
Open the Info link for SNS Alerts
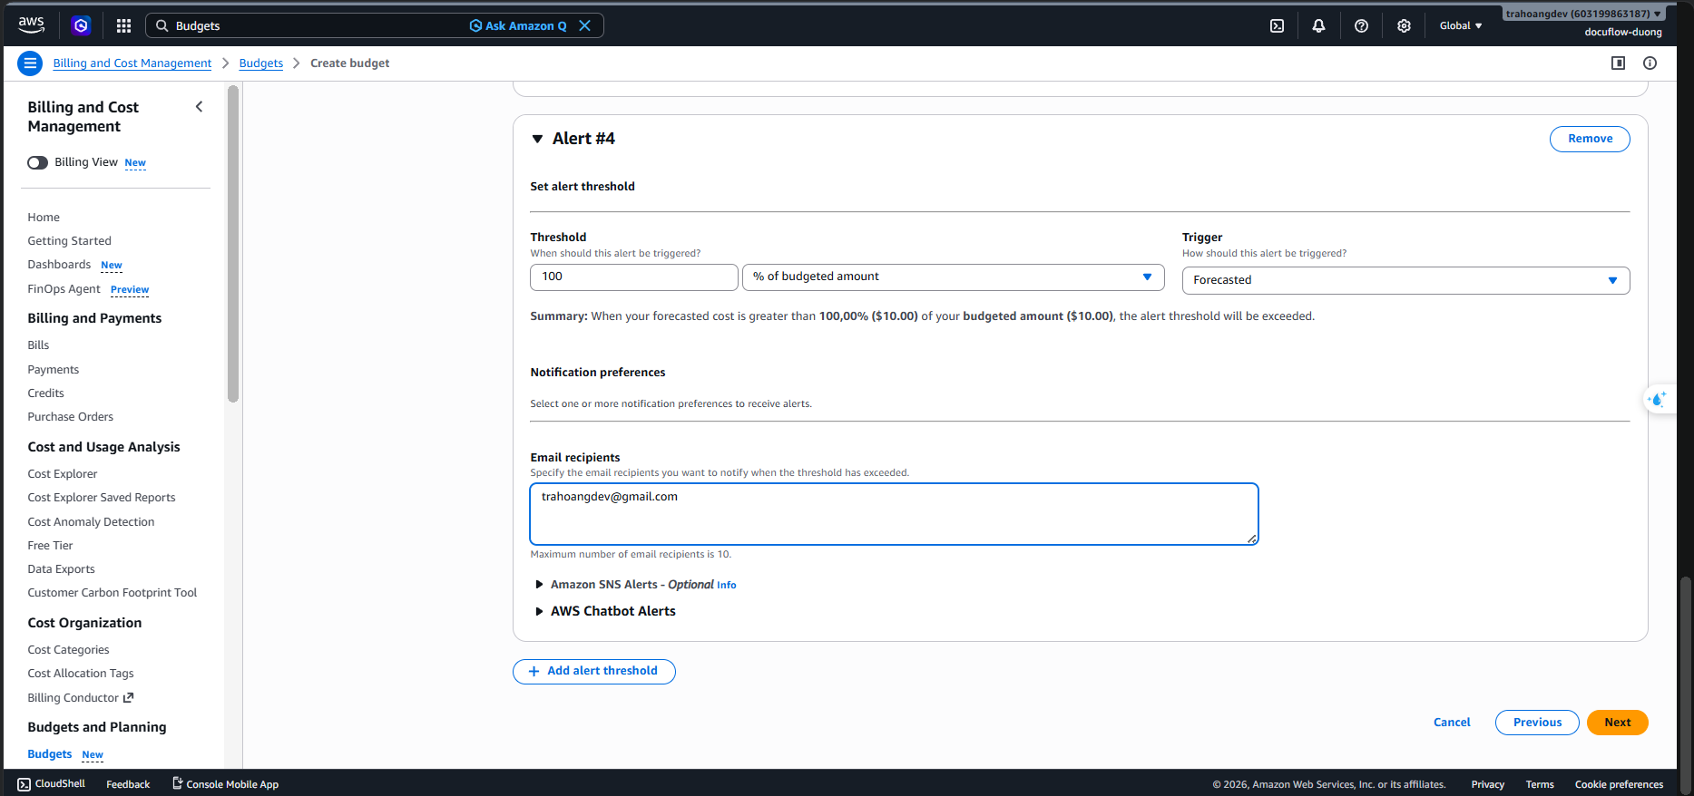coord(727,586)
